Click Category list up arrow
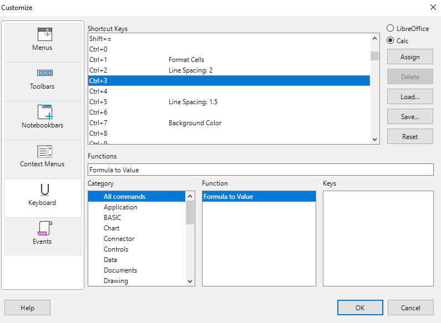The width and height of the screenshot is (441, 323). coord(190,196)
